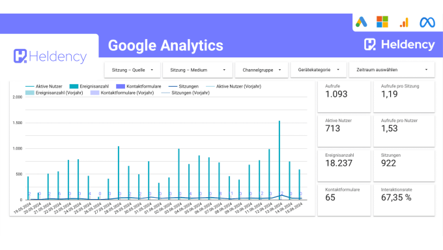Select the Google Analytics bar-chart icon
Image resolution: width=443 pixels, height=250 pixels.
[405, 22]
